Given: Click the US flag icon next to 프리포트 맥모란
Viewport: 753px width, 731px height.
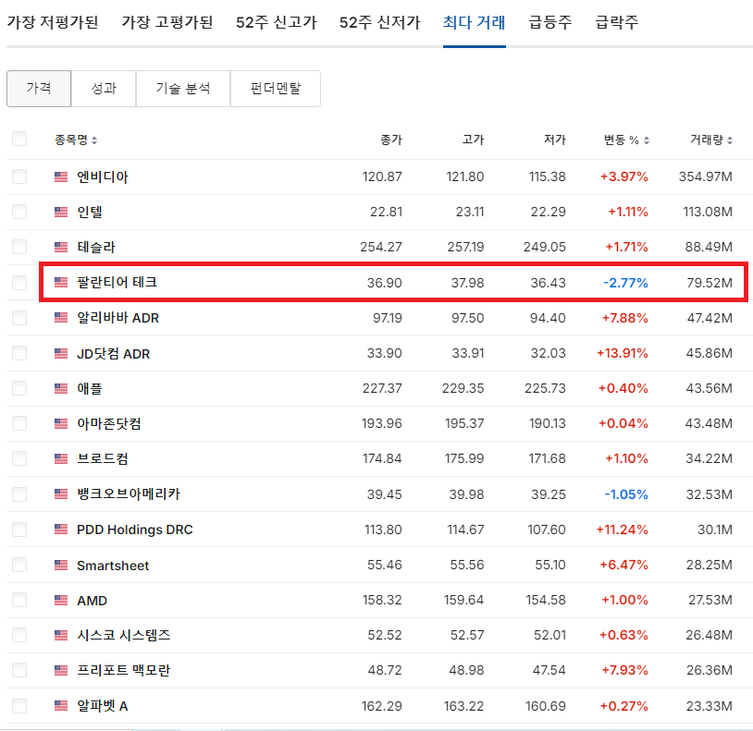Looking at the screenshot, I should (61, 671).
